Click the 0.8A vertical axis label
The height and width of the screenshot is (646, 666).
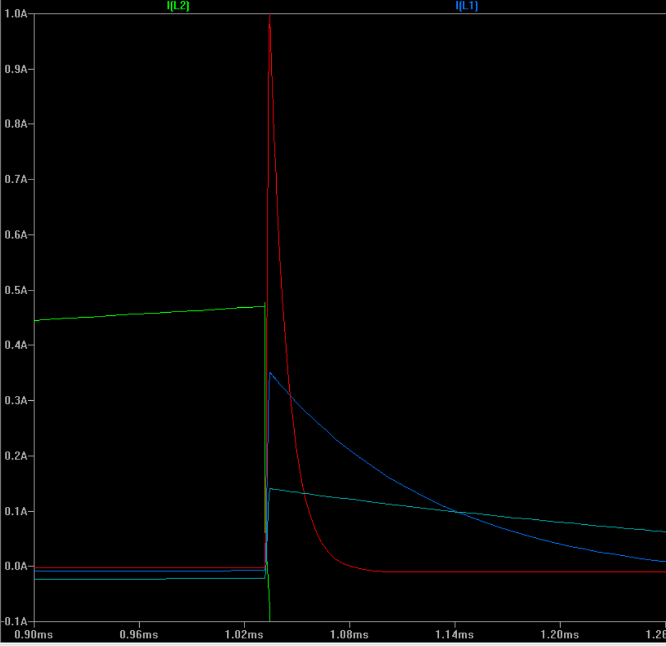click(x=16, y=124)
